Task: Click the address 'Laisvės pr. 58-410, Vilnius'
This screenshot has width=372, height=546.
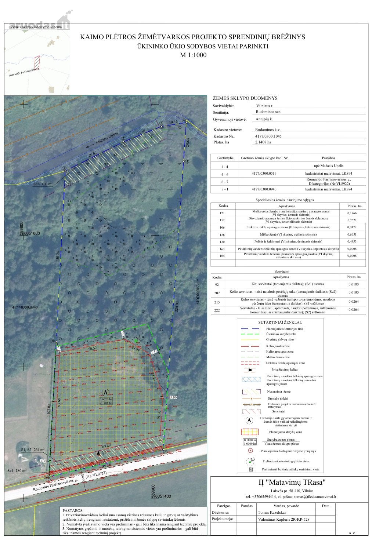Action: tap(292, 490)
